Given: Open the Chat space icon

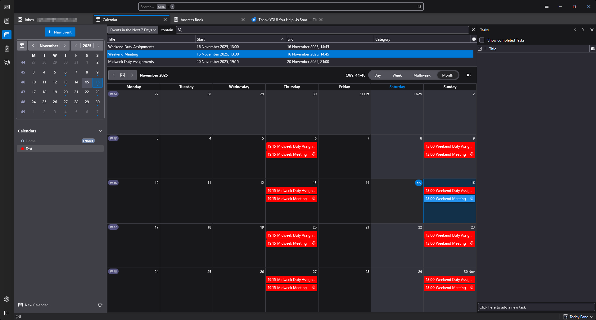Looking at the screenshot, I should (7, 62).
